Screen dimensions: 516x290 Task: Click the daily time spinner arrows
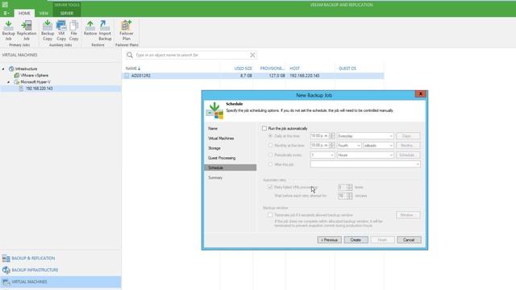point(332,136)
